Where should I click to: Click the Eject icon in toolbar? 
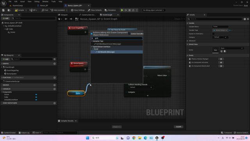(133, 10)
